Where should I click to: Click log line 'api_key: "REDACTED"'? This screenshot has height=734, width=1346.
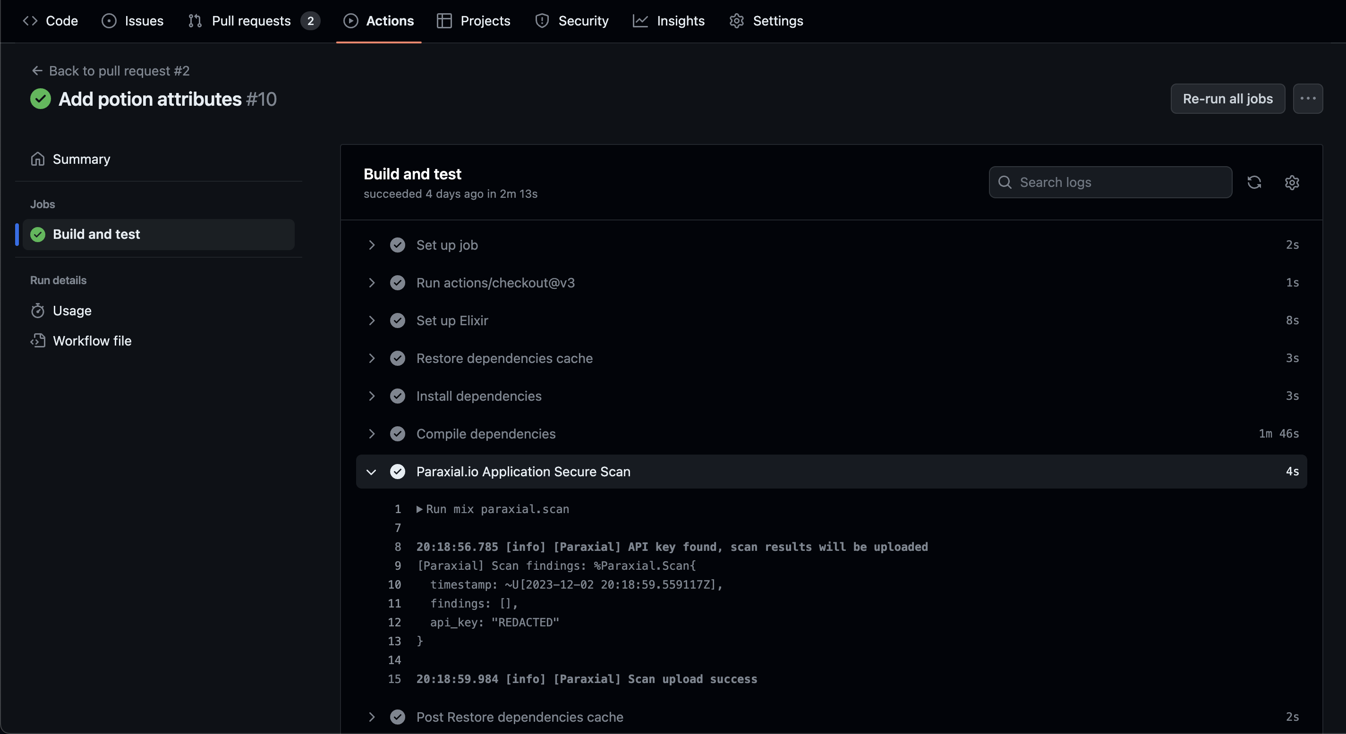[494, 622]
